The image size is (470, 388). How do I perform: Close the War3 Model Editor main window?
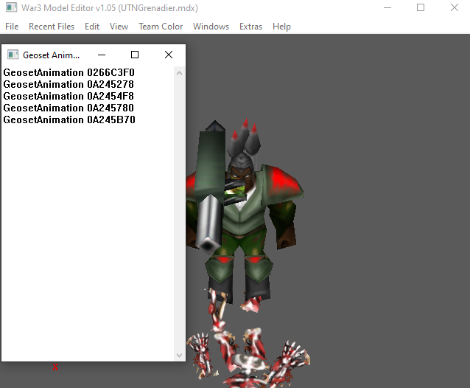click(x=455, y=7)
